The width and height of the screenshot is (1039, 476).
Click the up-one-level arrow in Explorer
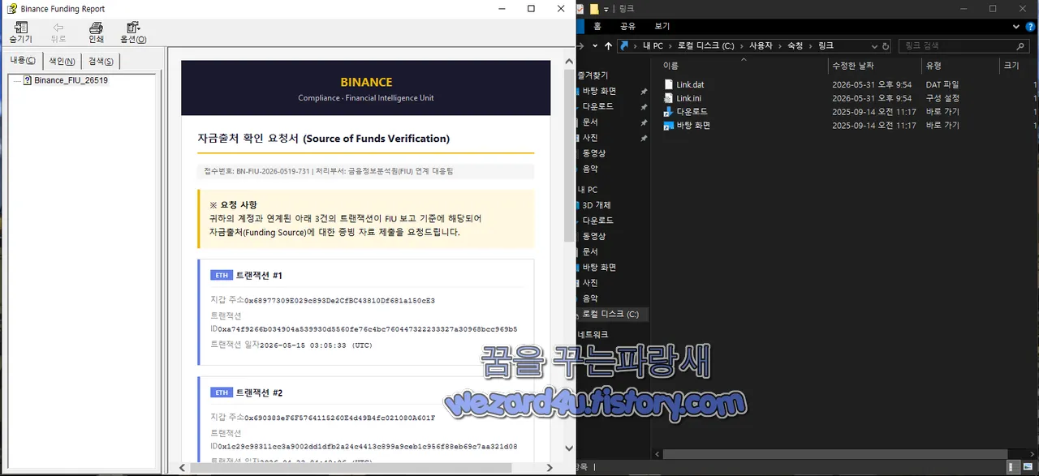pos(609,46)
